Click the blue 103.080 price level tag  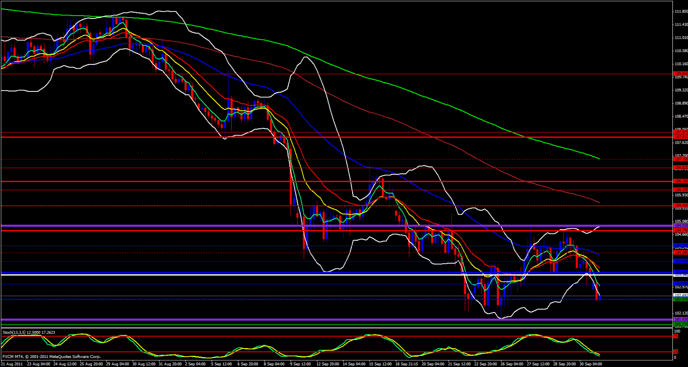tap(680, 283)
